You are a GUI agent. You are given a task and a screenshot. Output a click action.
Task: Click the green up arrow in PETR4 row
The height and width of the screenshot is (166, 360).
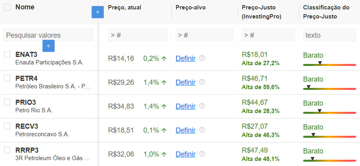164,82
